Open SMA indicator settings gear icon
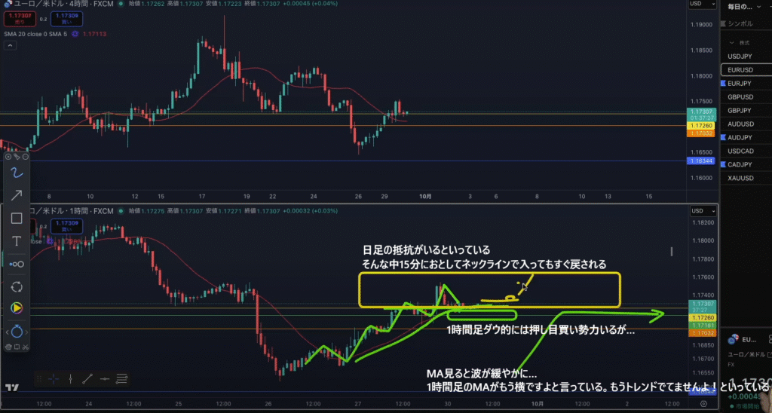772x413 pixels. point(75,34)
